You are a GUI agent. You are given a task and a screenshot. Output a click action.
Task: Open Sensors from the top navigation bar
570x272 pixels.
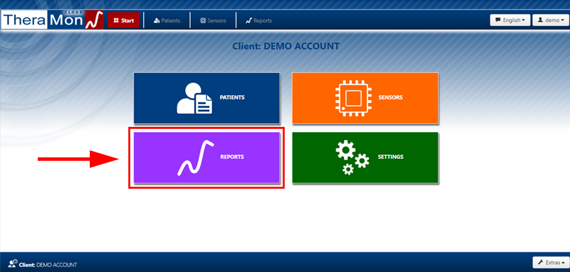click(213, 21)
